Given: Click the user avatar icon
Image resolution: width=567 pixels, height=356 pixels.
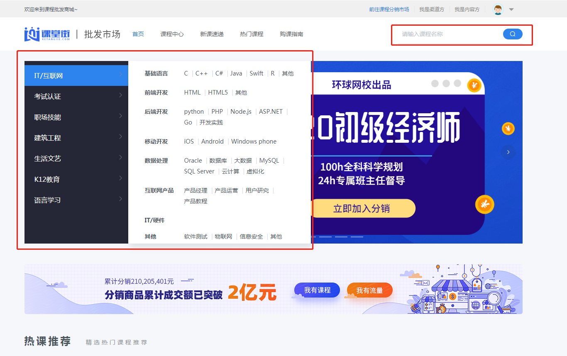Looking at the screenshot, I should (x=498, y=10).
